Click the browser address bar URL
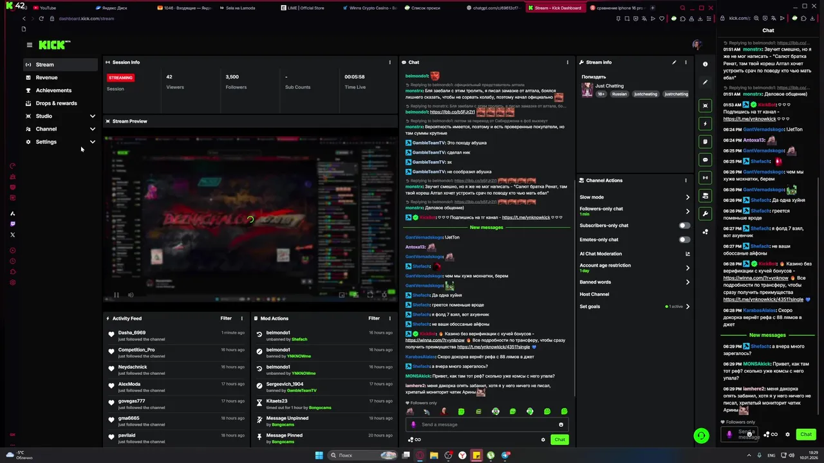The width and height of the screenshot is (824, 463). [x=86, y=19]
